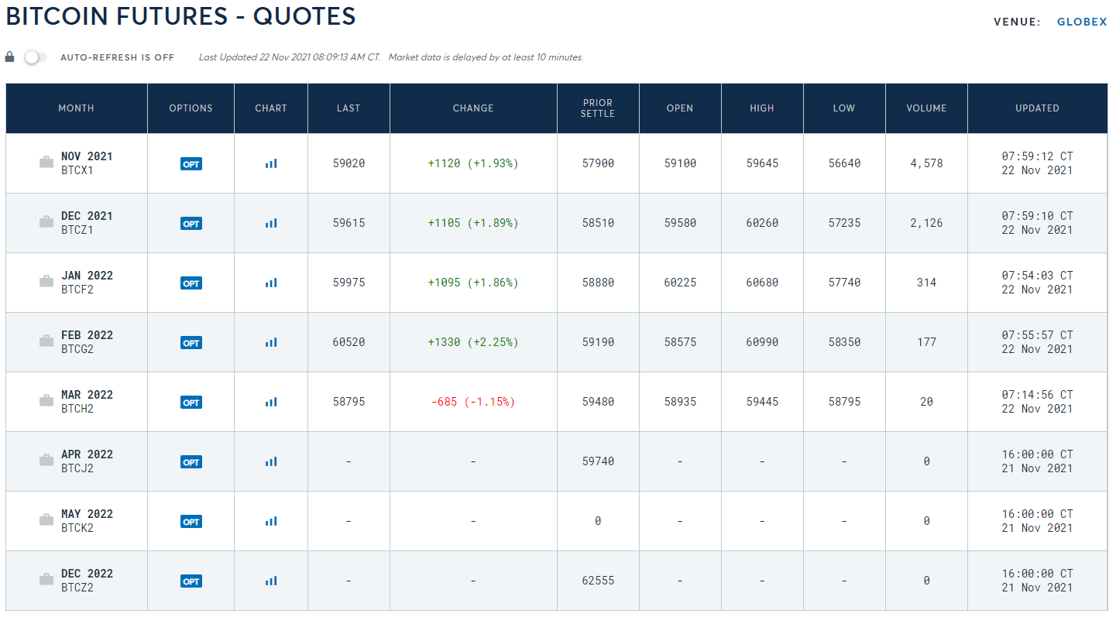Click the CHANGE column header
This screenshot has width=1116, height=617.
[473, 108]
